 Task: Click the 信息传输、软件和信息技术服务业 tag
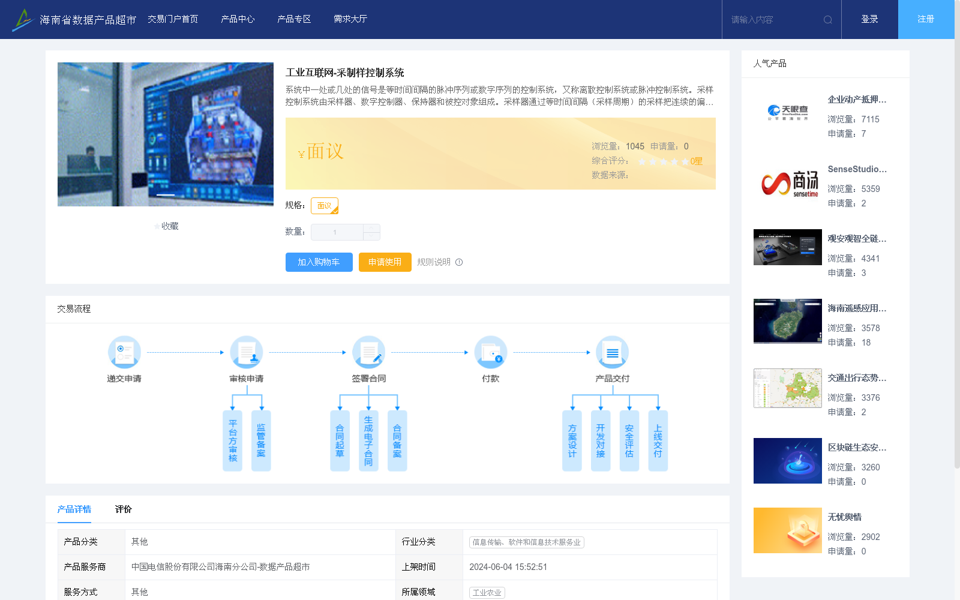(x=527, y=542)
